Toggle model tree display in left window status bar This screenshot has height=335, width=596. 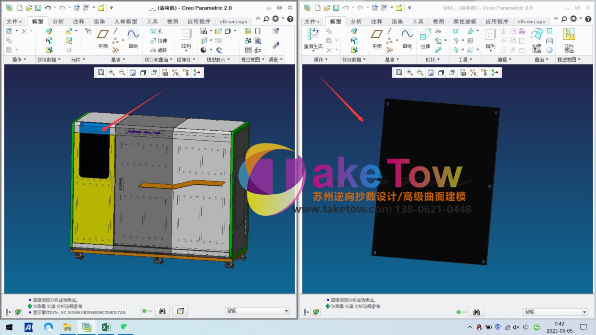[8, 312]
